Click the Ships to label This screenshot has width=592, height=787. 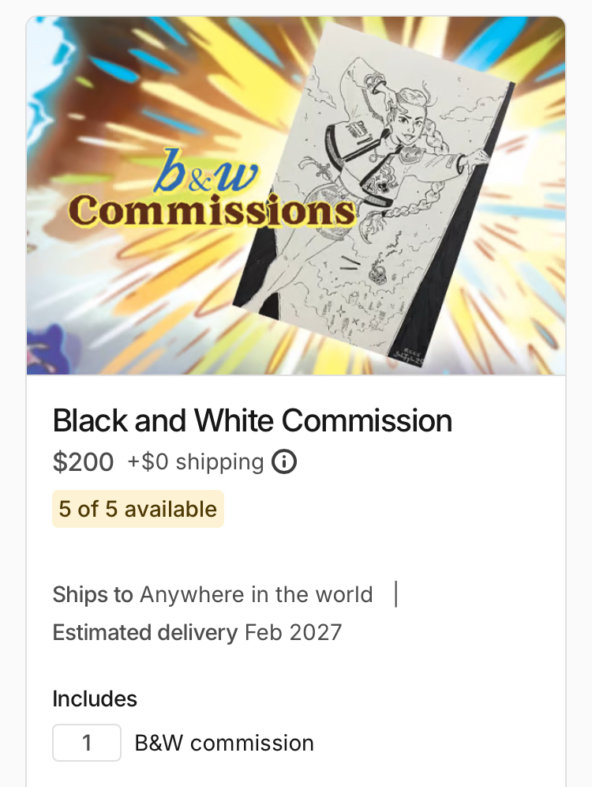click(92, 594)
